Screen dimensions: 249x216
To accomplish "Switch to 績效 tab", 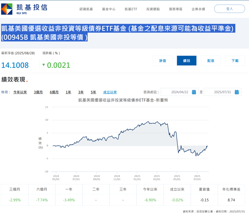I will coord(187,61).
